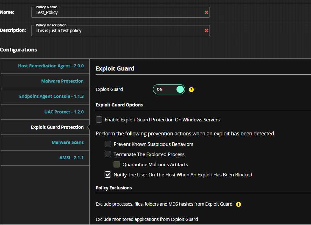Click into the Policy Description text field

118,31
